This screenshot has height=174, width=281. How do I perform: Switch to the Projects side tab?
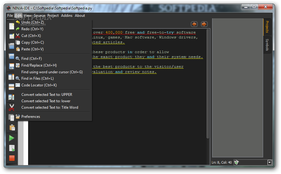pyautogui.click(x=267, y=27)
